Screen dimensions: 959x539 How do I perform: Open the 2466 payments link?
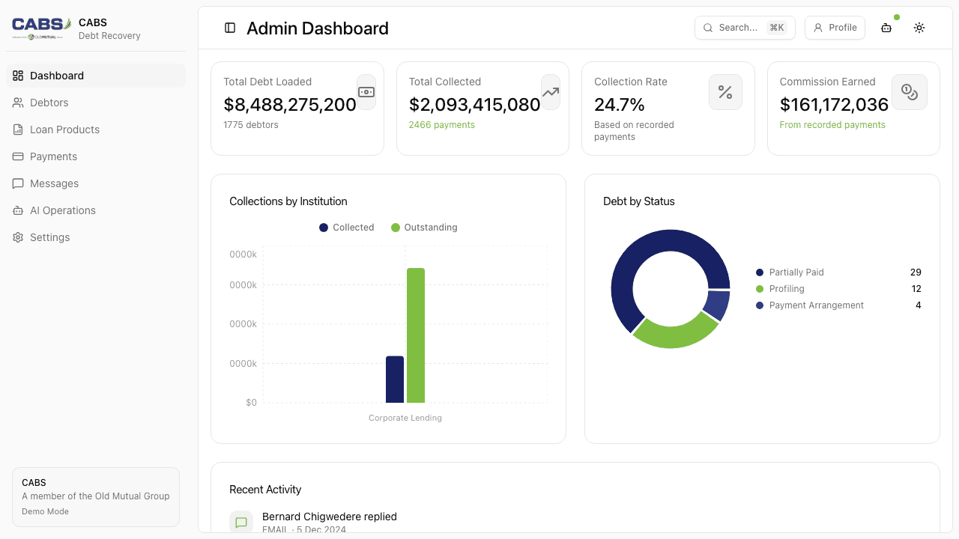click(442, 124)
